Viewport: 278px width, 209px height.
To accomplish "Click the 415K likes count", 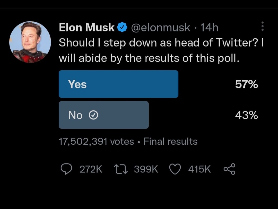I will (x=199, y=169).
